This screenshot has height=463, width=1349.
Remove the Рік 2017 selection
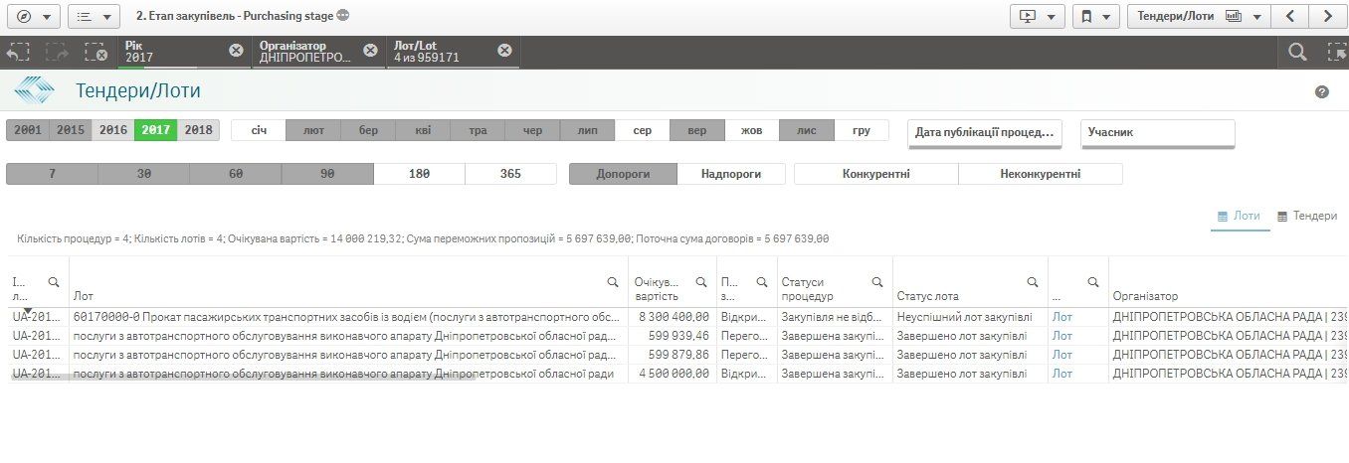coord(236,51)
